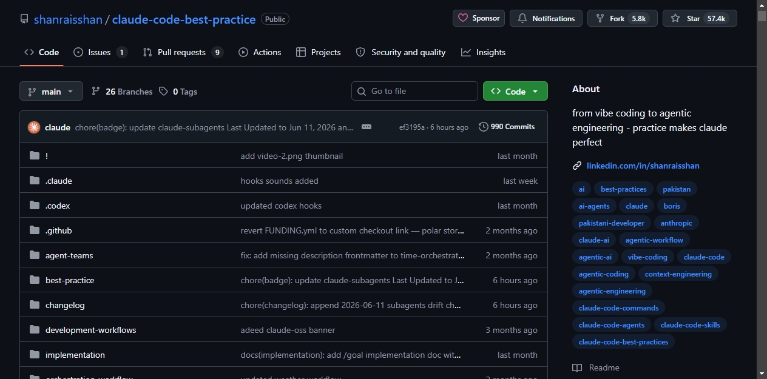Click scrollbar down arrow
Viewport: 767px width, 379px height.
pos(762,374)
